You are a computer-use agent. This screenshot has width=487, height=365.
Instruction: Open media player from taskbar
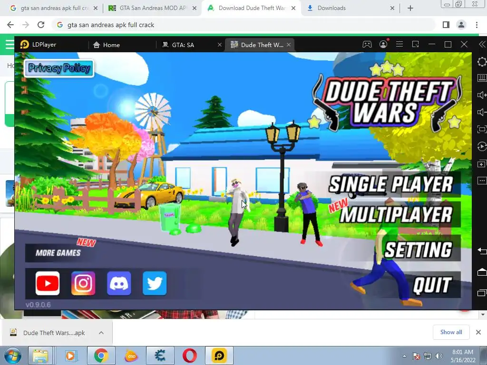coord(71,355)
